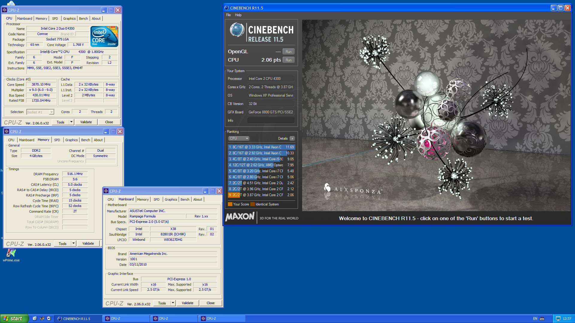The height and width of the screenshot is (323, 575).
Task: Click the keyboard tray icon next to EN
Action: tap(542, 319)
